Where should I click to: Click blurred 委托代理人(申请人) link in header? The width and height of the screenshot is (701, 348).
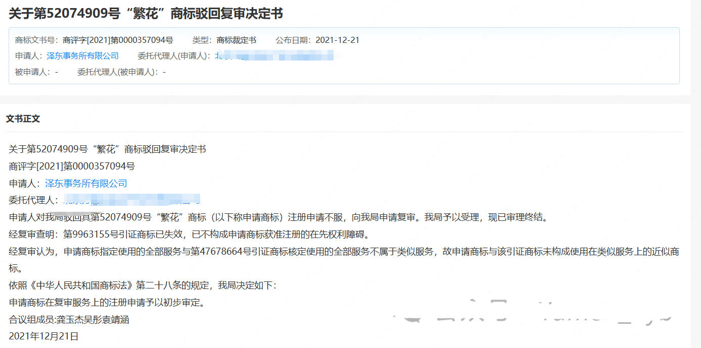(274, 56)
